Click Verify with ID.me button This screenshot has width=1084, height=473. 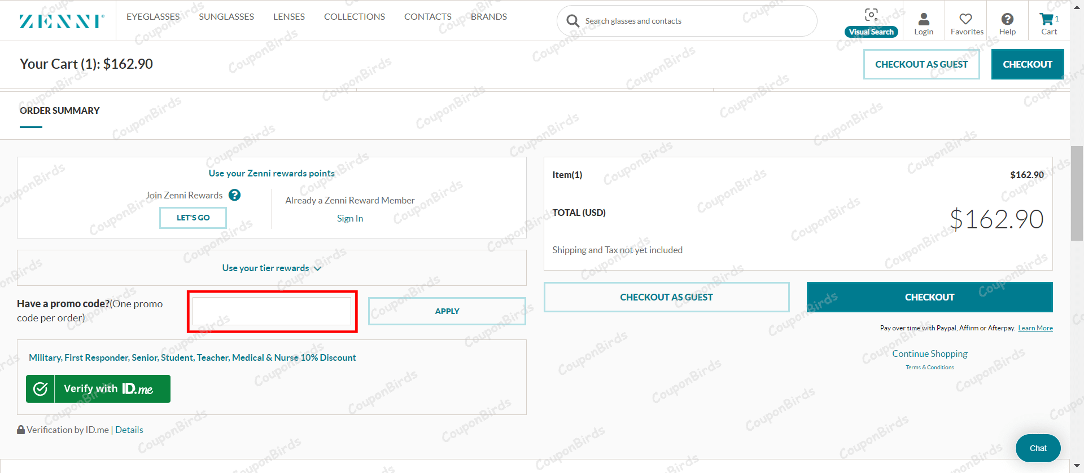click(x=98, y=389)
